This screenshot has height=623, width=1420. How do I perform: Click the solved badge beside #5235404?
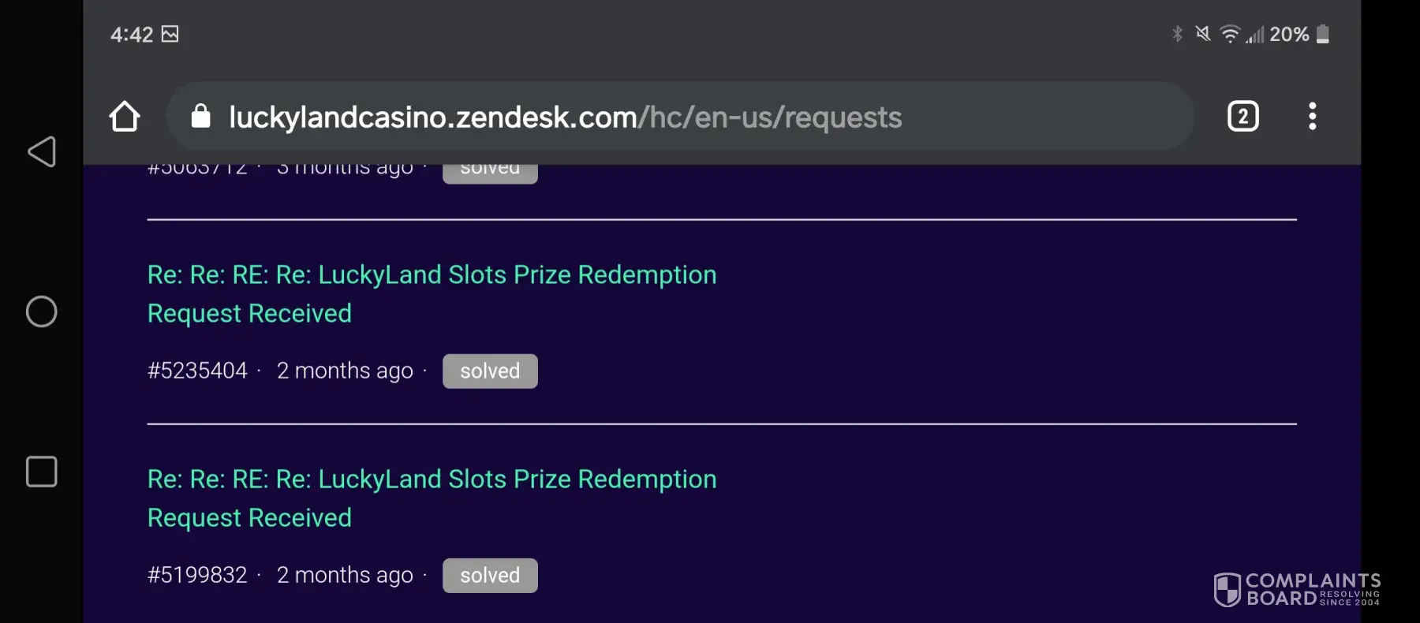click(x=490, y=371)
